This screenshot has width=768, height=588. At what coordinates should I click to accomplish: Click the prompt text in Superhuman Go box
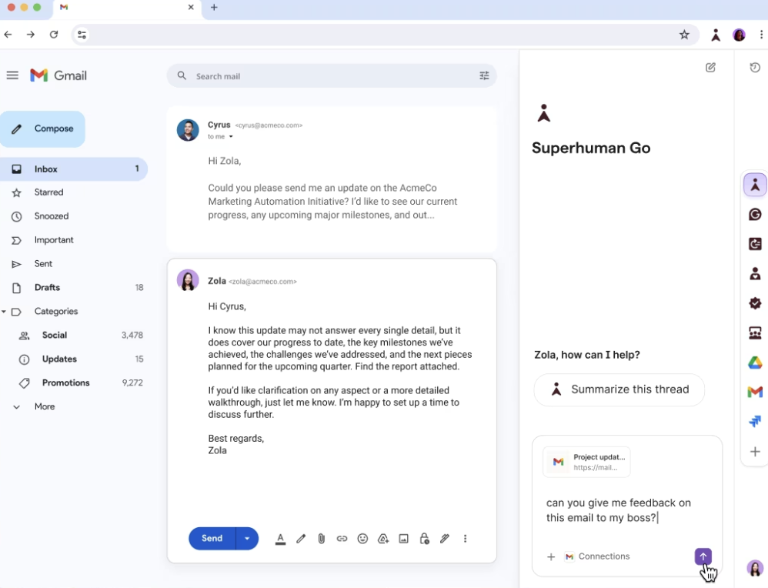pos(619,510)
